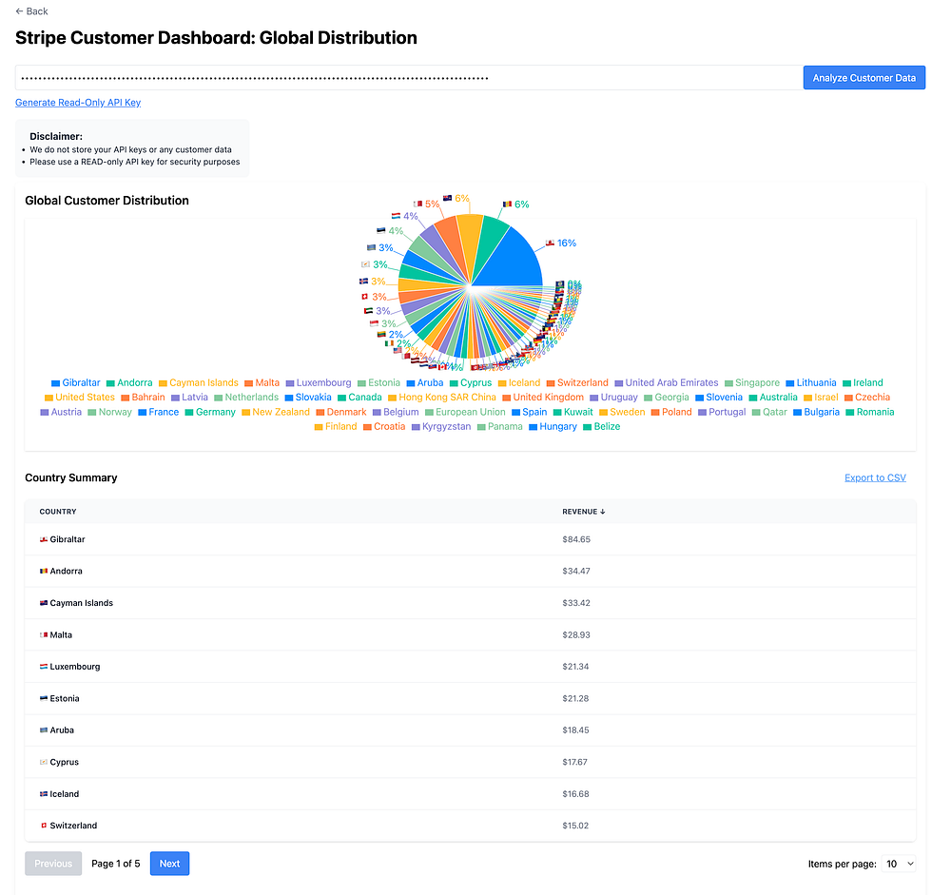Click the Cayman Islands name in table
Image resolution: width=951 pixels, height=895 pixels.
(x=81, y=603)
